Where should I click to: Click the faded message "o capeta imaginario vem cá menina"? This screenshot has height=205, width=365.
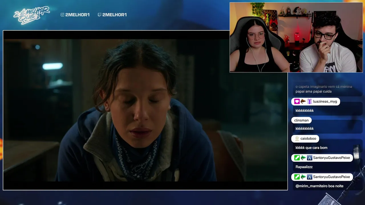pyautogui.click(x=324, y=87)
